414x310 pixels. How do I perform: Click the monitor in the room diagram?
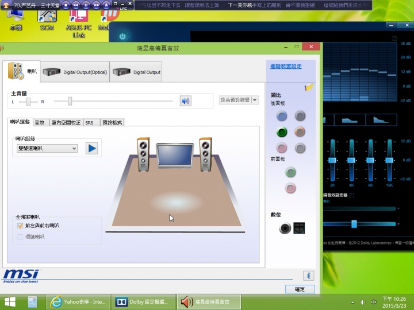point(175,156)
